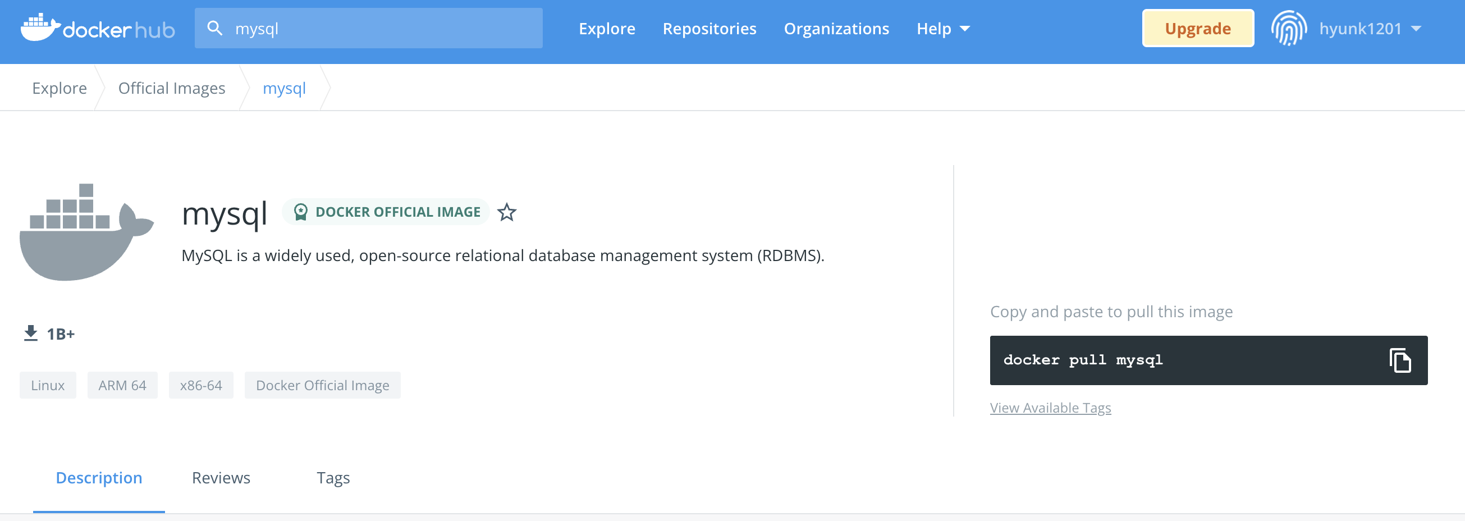Click the mysql repository title

tap(224, 214)
